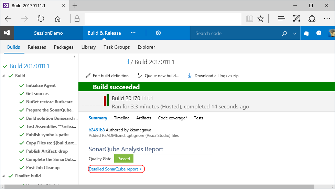Open Detailed SonarQube report link
Screen dimensions: 335x189
tap(115, 169)
